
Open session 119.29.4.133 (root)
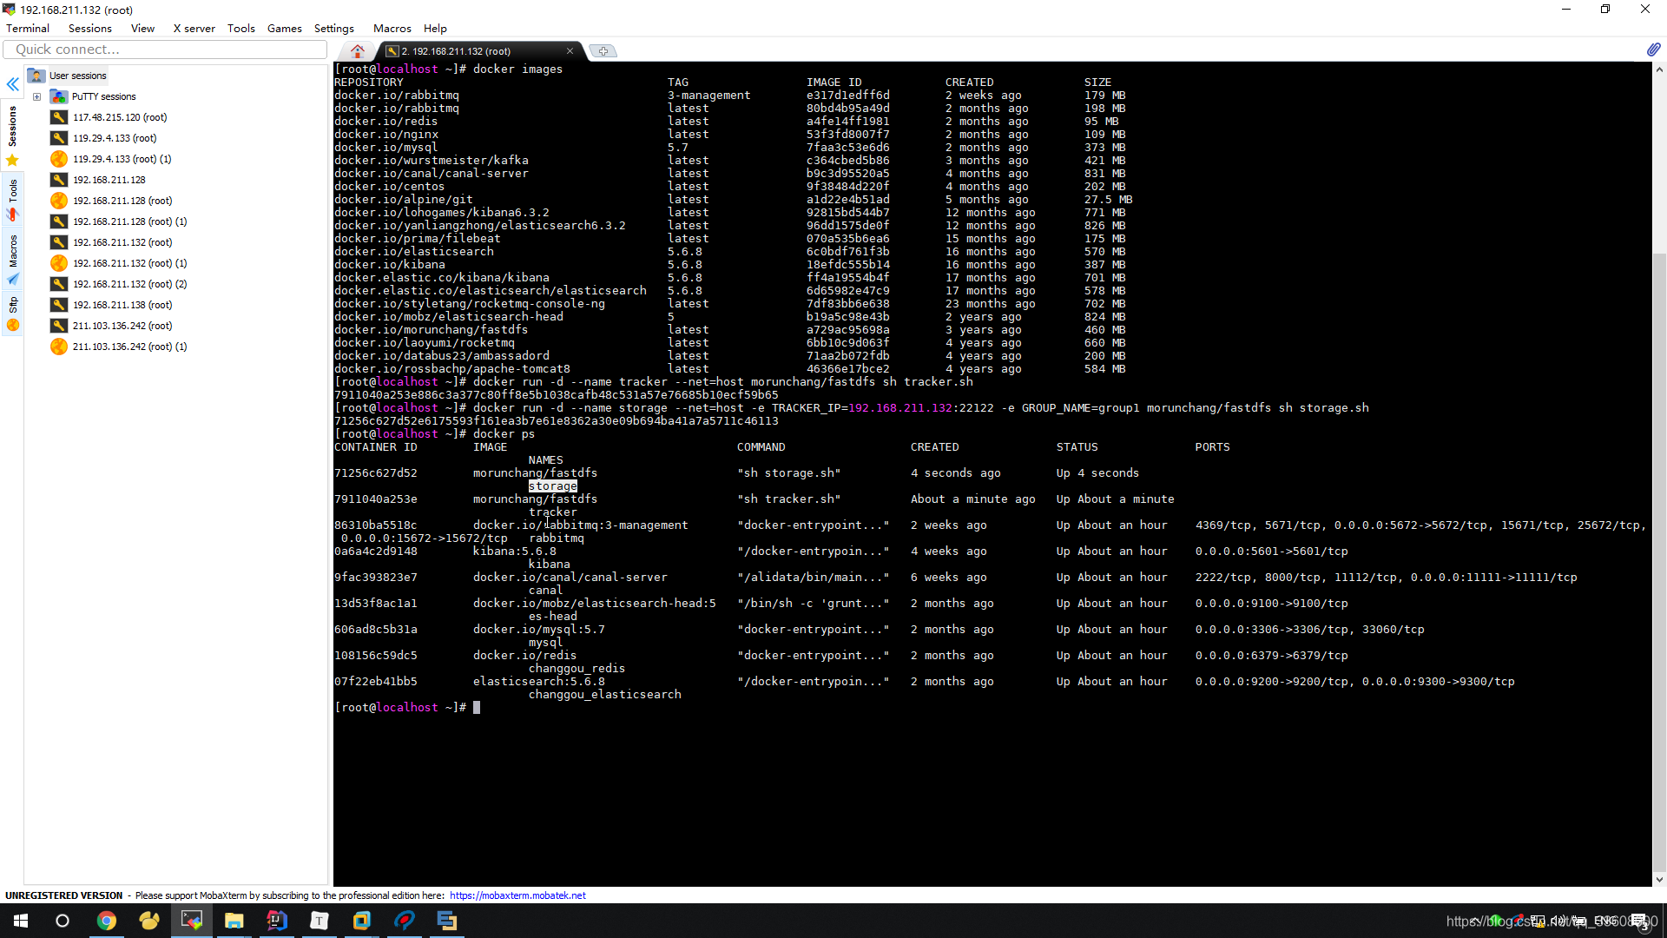(x=115, y=138)
